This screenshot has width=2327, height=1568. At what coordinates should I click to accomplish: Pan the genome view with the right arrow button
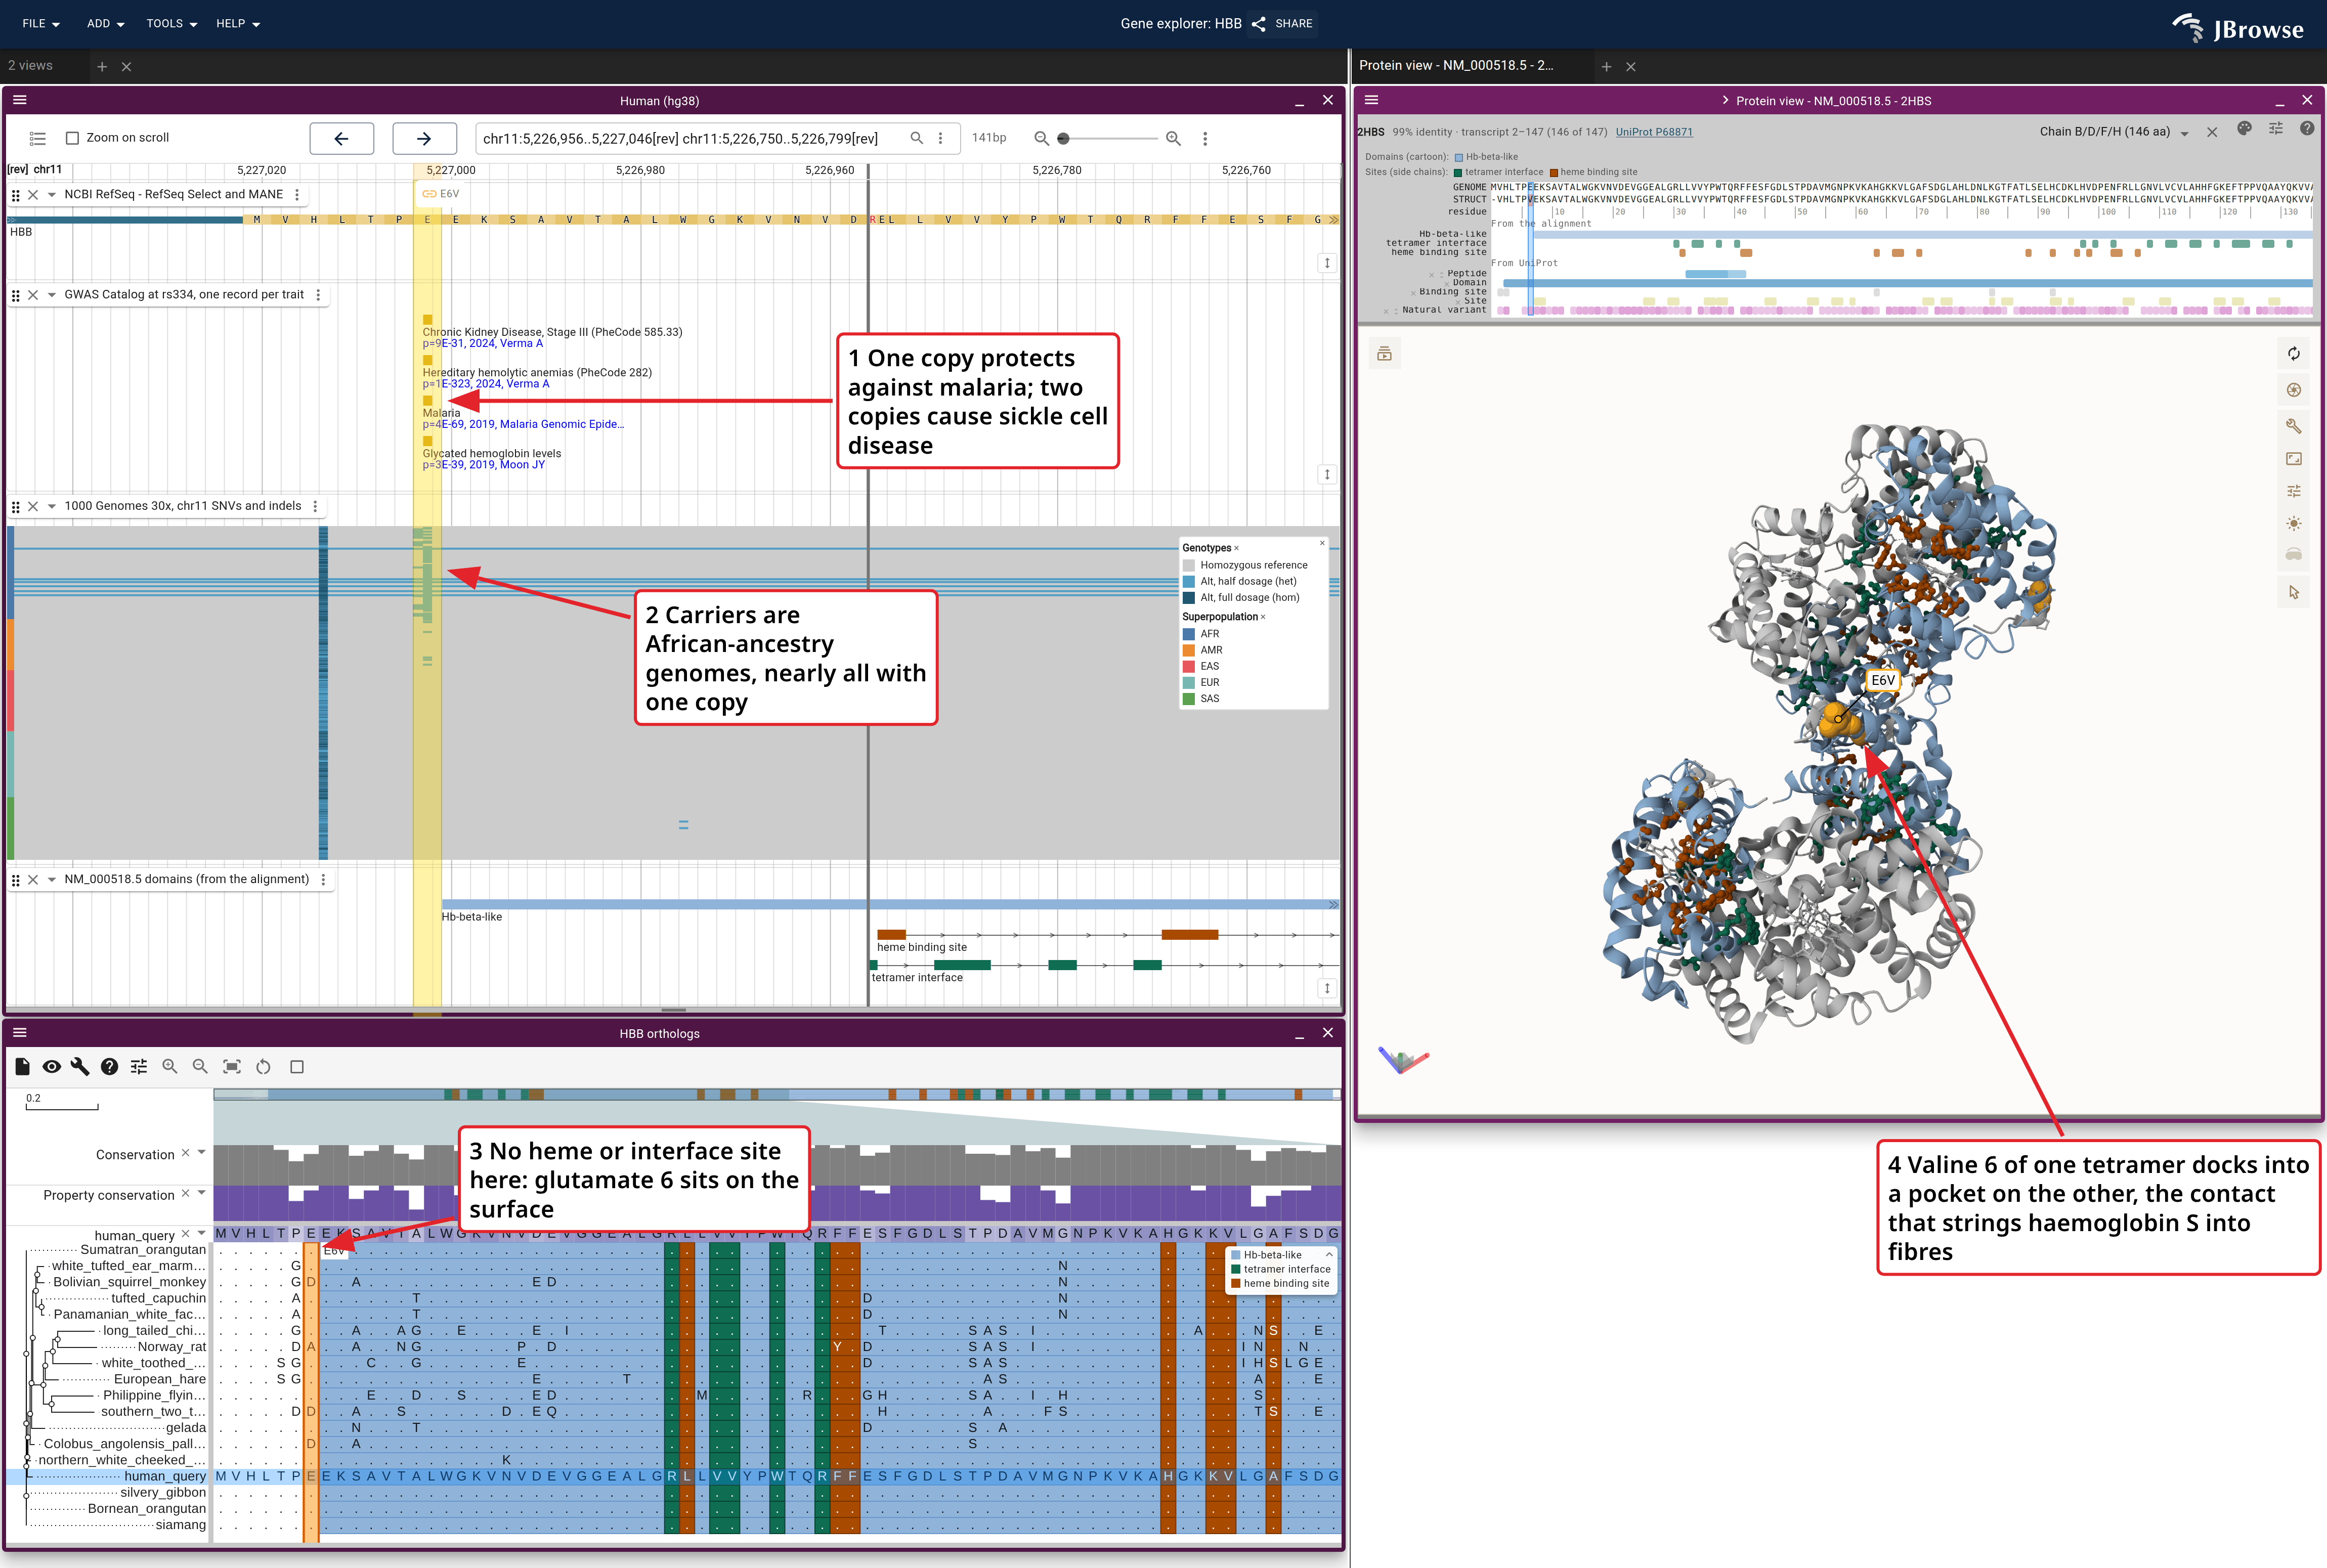pos(424,139)
